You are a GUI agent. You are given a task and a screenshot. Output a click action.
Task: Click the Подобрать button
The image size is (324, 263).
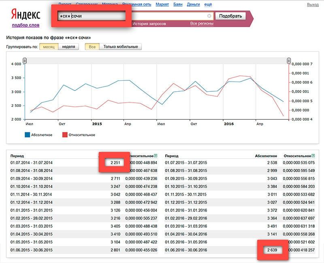(230, 16)
